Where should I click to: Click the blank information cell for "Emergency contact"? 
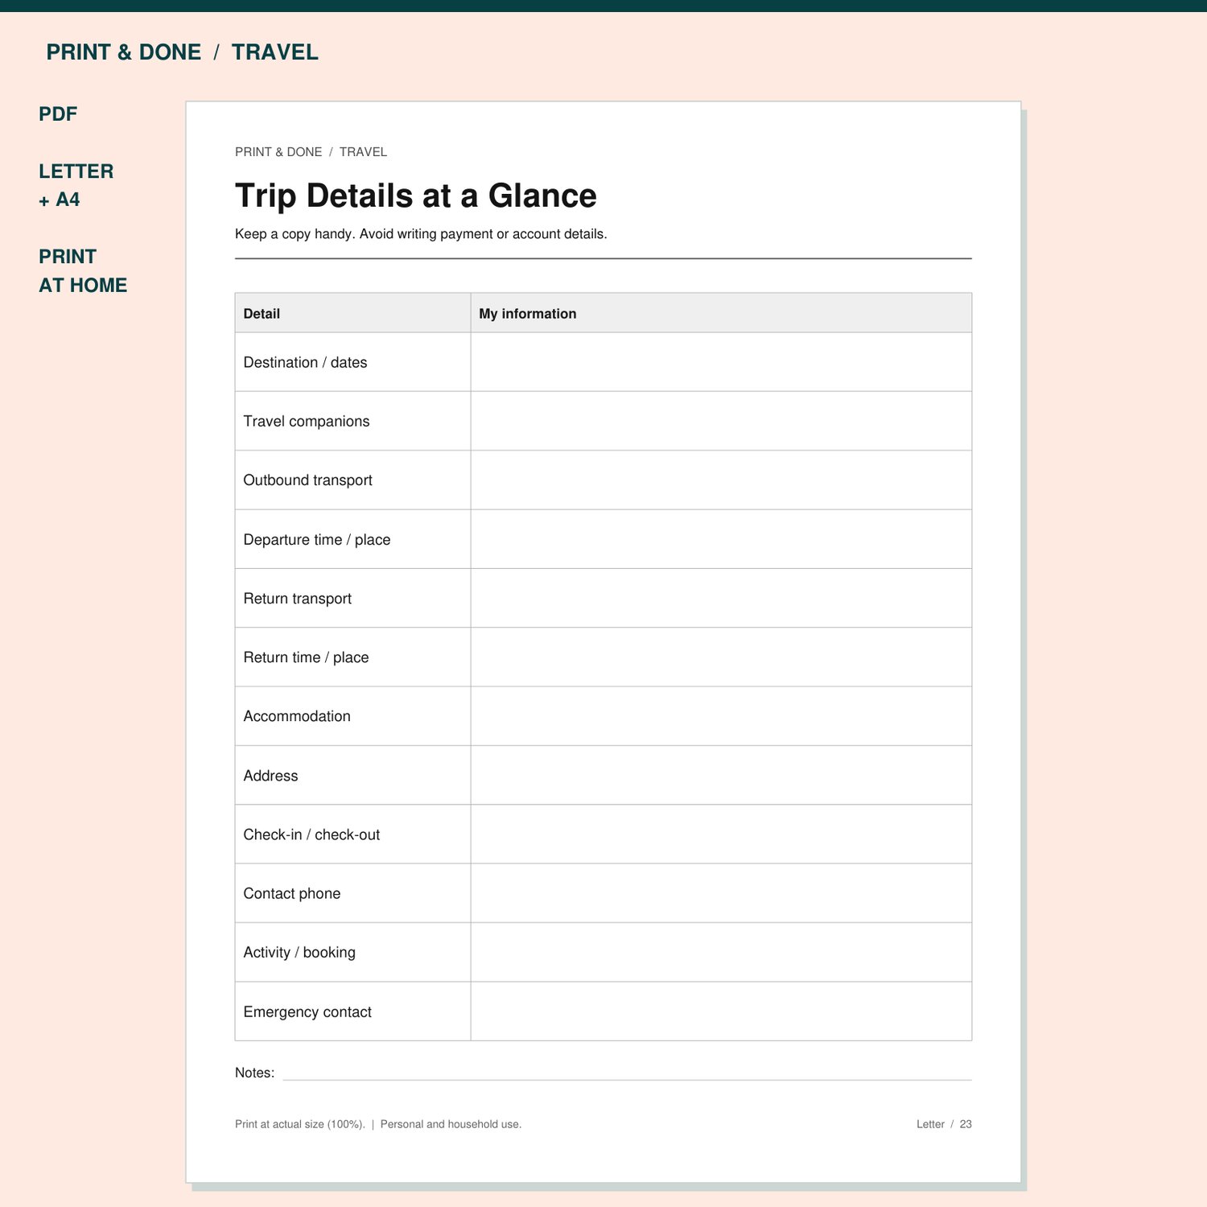pyautogui.click(x=721, y=1011)
